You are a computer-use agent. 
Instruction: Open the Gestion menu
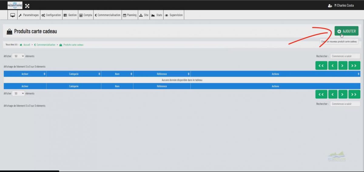click(x=70, y=15)
